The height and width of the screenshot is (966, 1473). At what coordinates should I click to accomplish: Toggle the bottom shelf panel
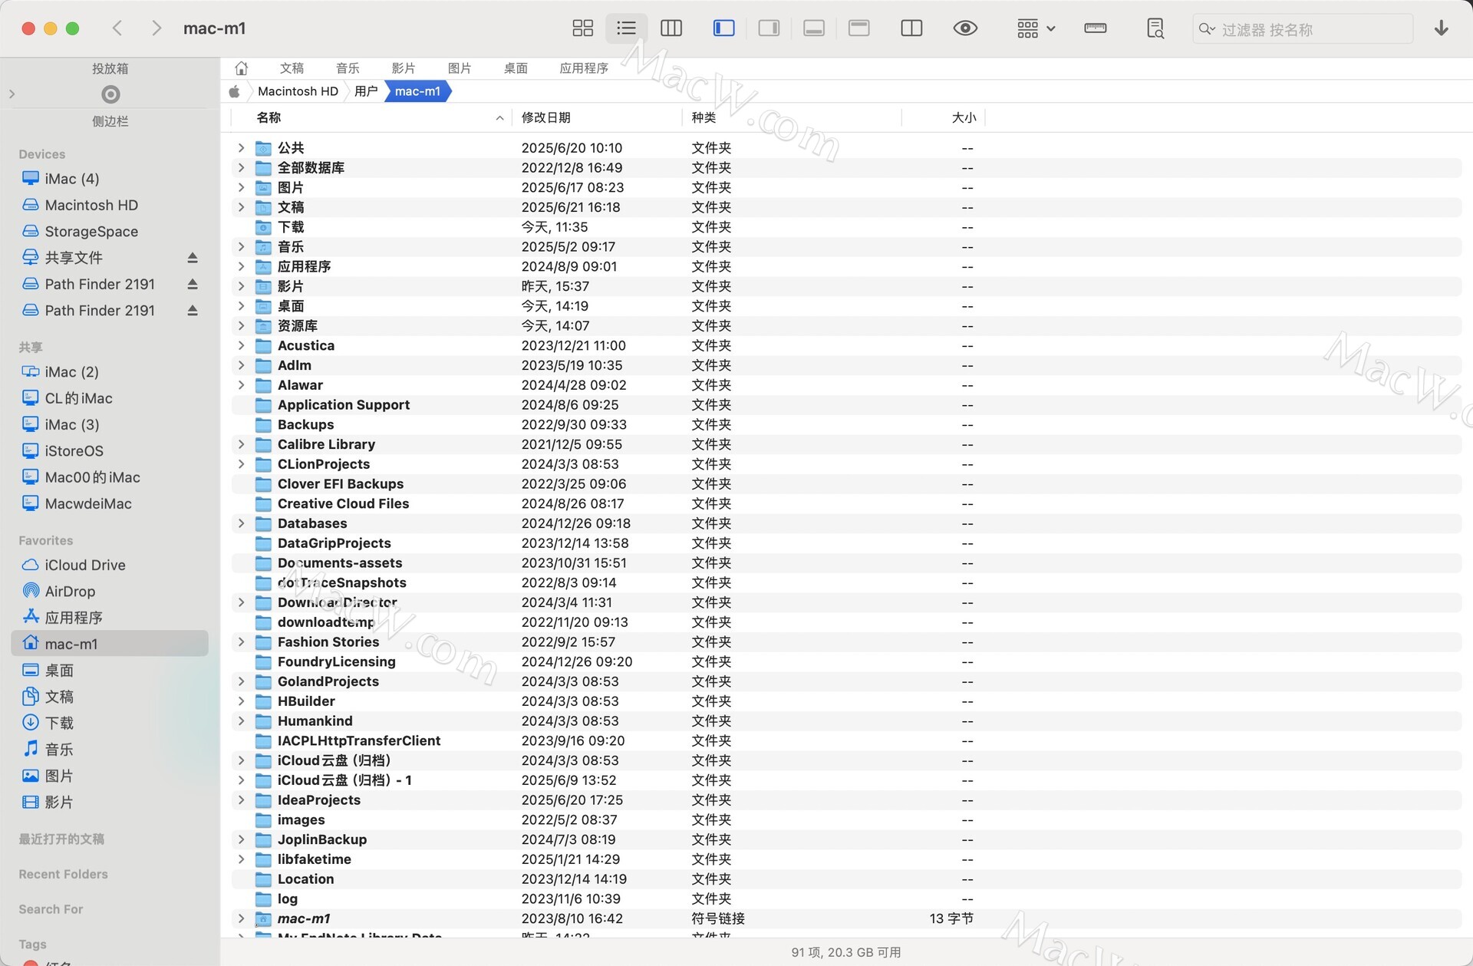point(814,28)
